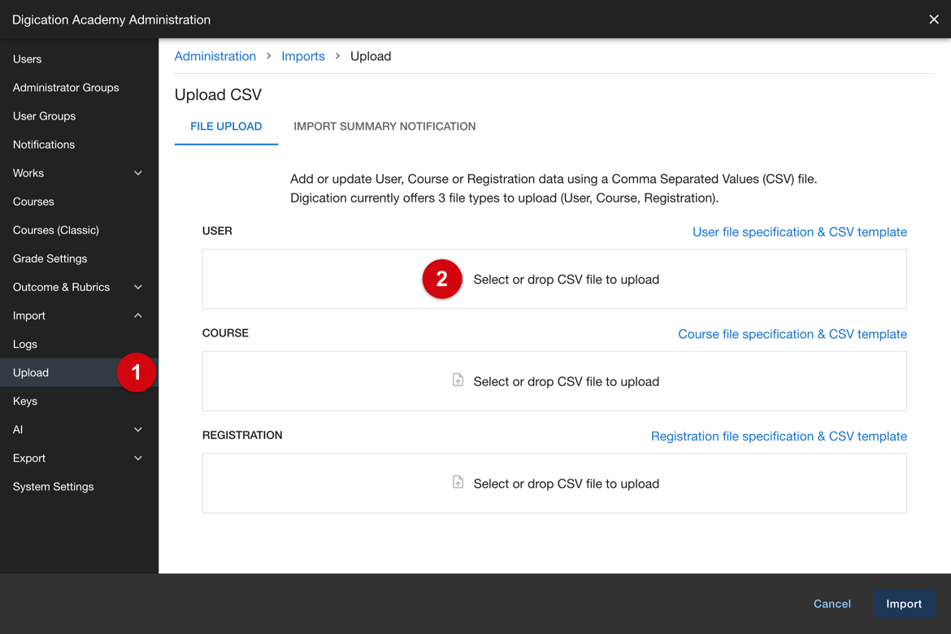Viewport: 951px width, 634px height.
Task: Click the upload file icon in Registration box
Action: (458, 482)
